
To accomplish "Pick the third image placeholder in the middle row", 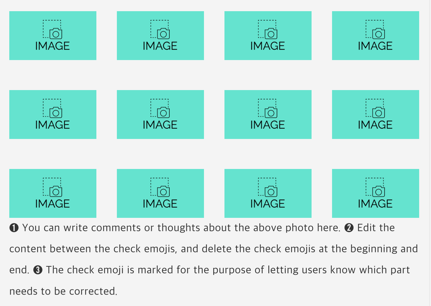I will (268, 114).
